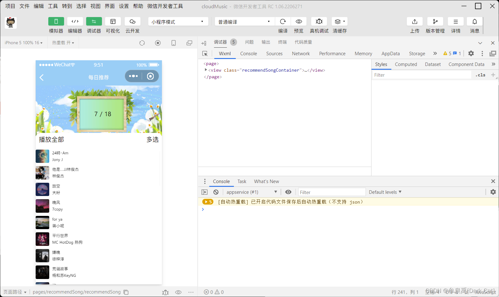Viewport: 499px width, 297px height.
Task: Start real device debugging bug icon
Action: coord(319,21)
